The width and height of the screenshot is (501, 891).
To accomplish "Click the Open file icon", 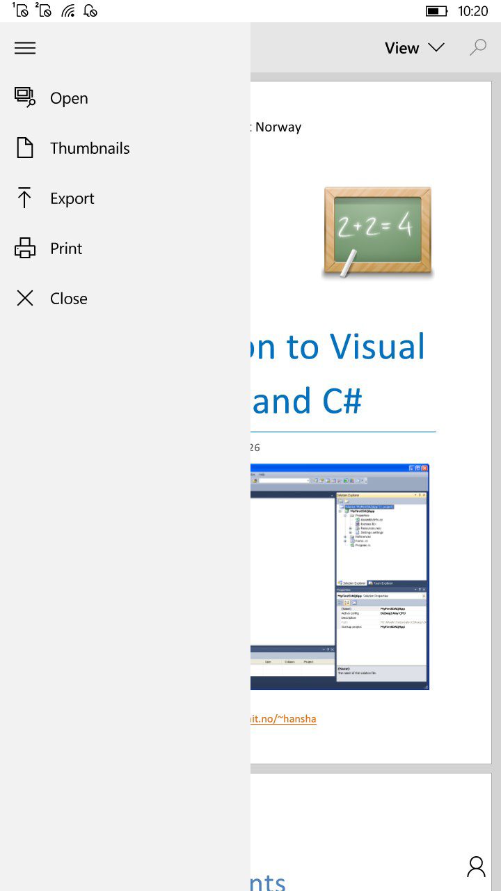I will 25,98.
